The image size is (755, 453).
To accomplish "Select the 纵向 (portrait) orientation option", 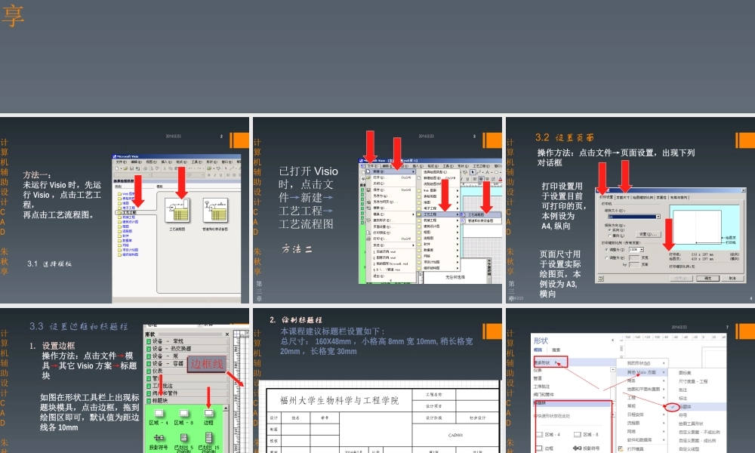I will [609, 230].
